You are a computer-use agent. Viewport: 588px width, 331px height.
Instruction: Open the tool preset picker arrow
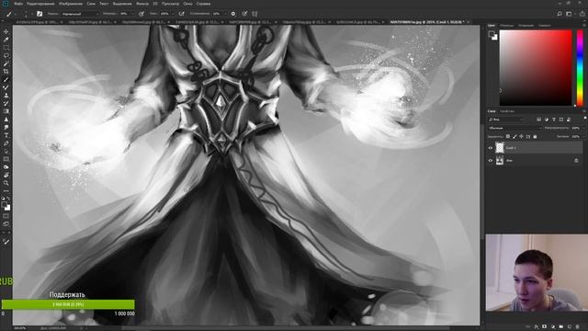click(16, 14)
